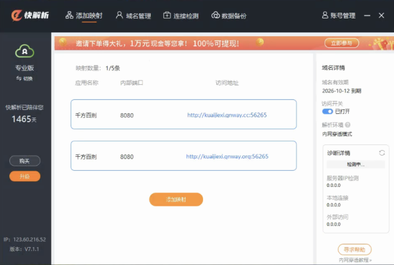Click the cloud user profile icon

[25, 51]
